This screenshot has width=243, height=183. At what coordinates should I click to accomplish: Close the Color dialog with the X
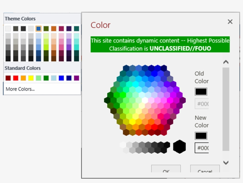click(x=230, y=22)
